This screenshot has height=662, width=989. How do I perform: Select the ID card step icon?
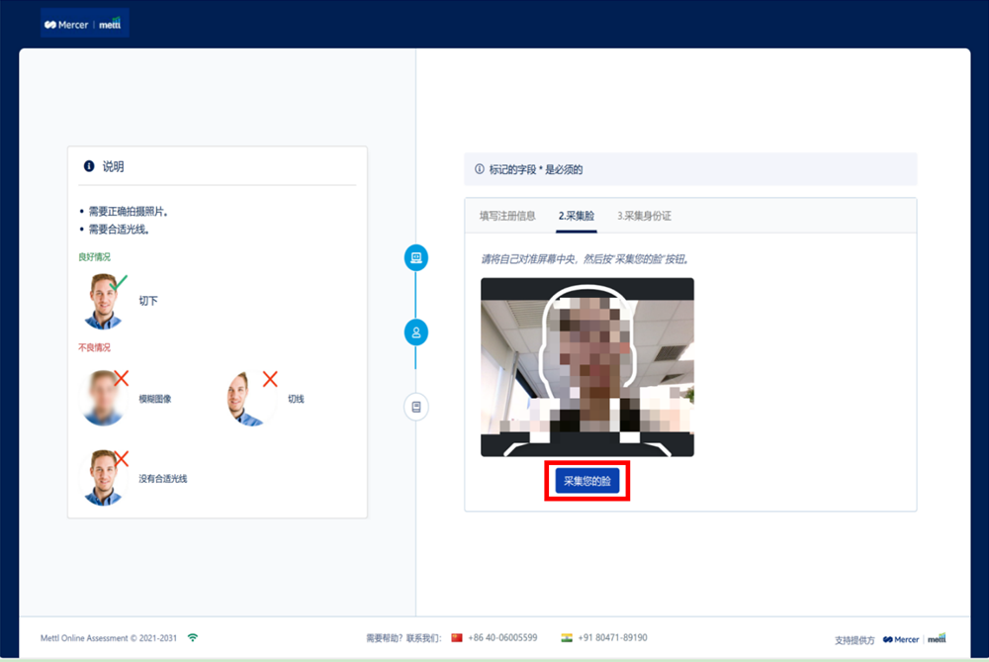tap(416, 407)
